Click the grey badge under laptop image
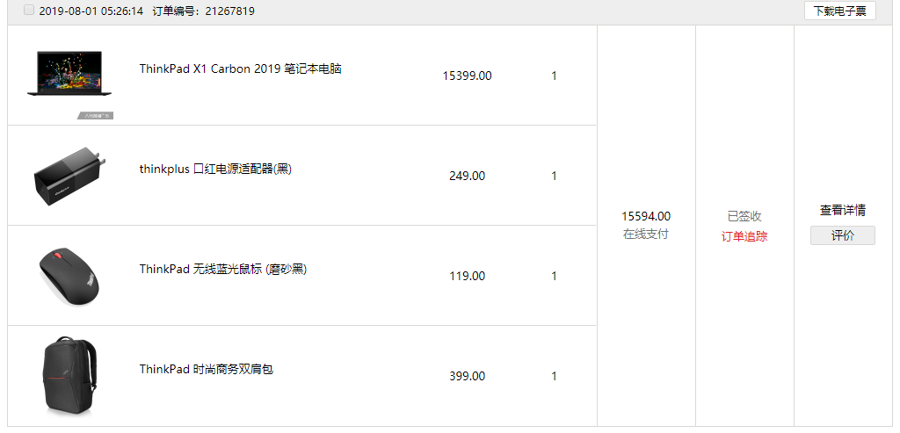This screenshot has width=900, height=433. coord(95,116)
